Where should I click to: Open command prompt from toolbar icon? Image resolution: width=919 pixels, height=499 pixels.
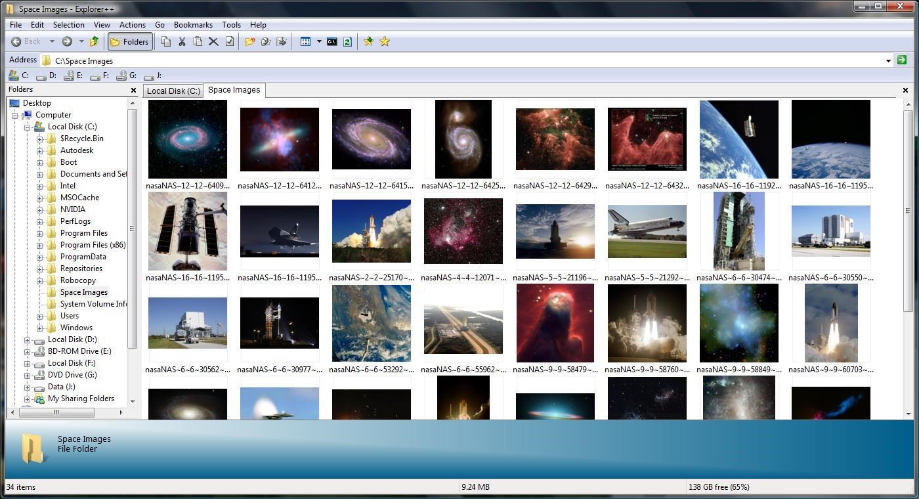click(332, 41)
